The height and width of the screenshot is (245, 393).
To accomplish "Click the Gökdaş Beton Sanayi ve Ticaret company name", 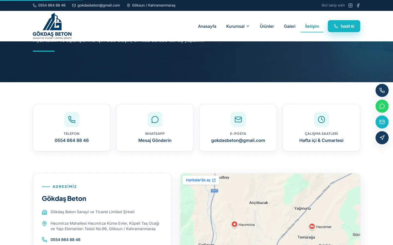I will point(93,212).
